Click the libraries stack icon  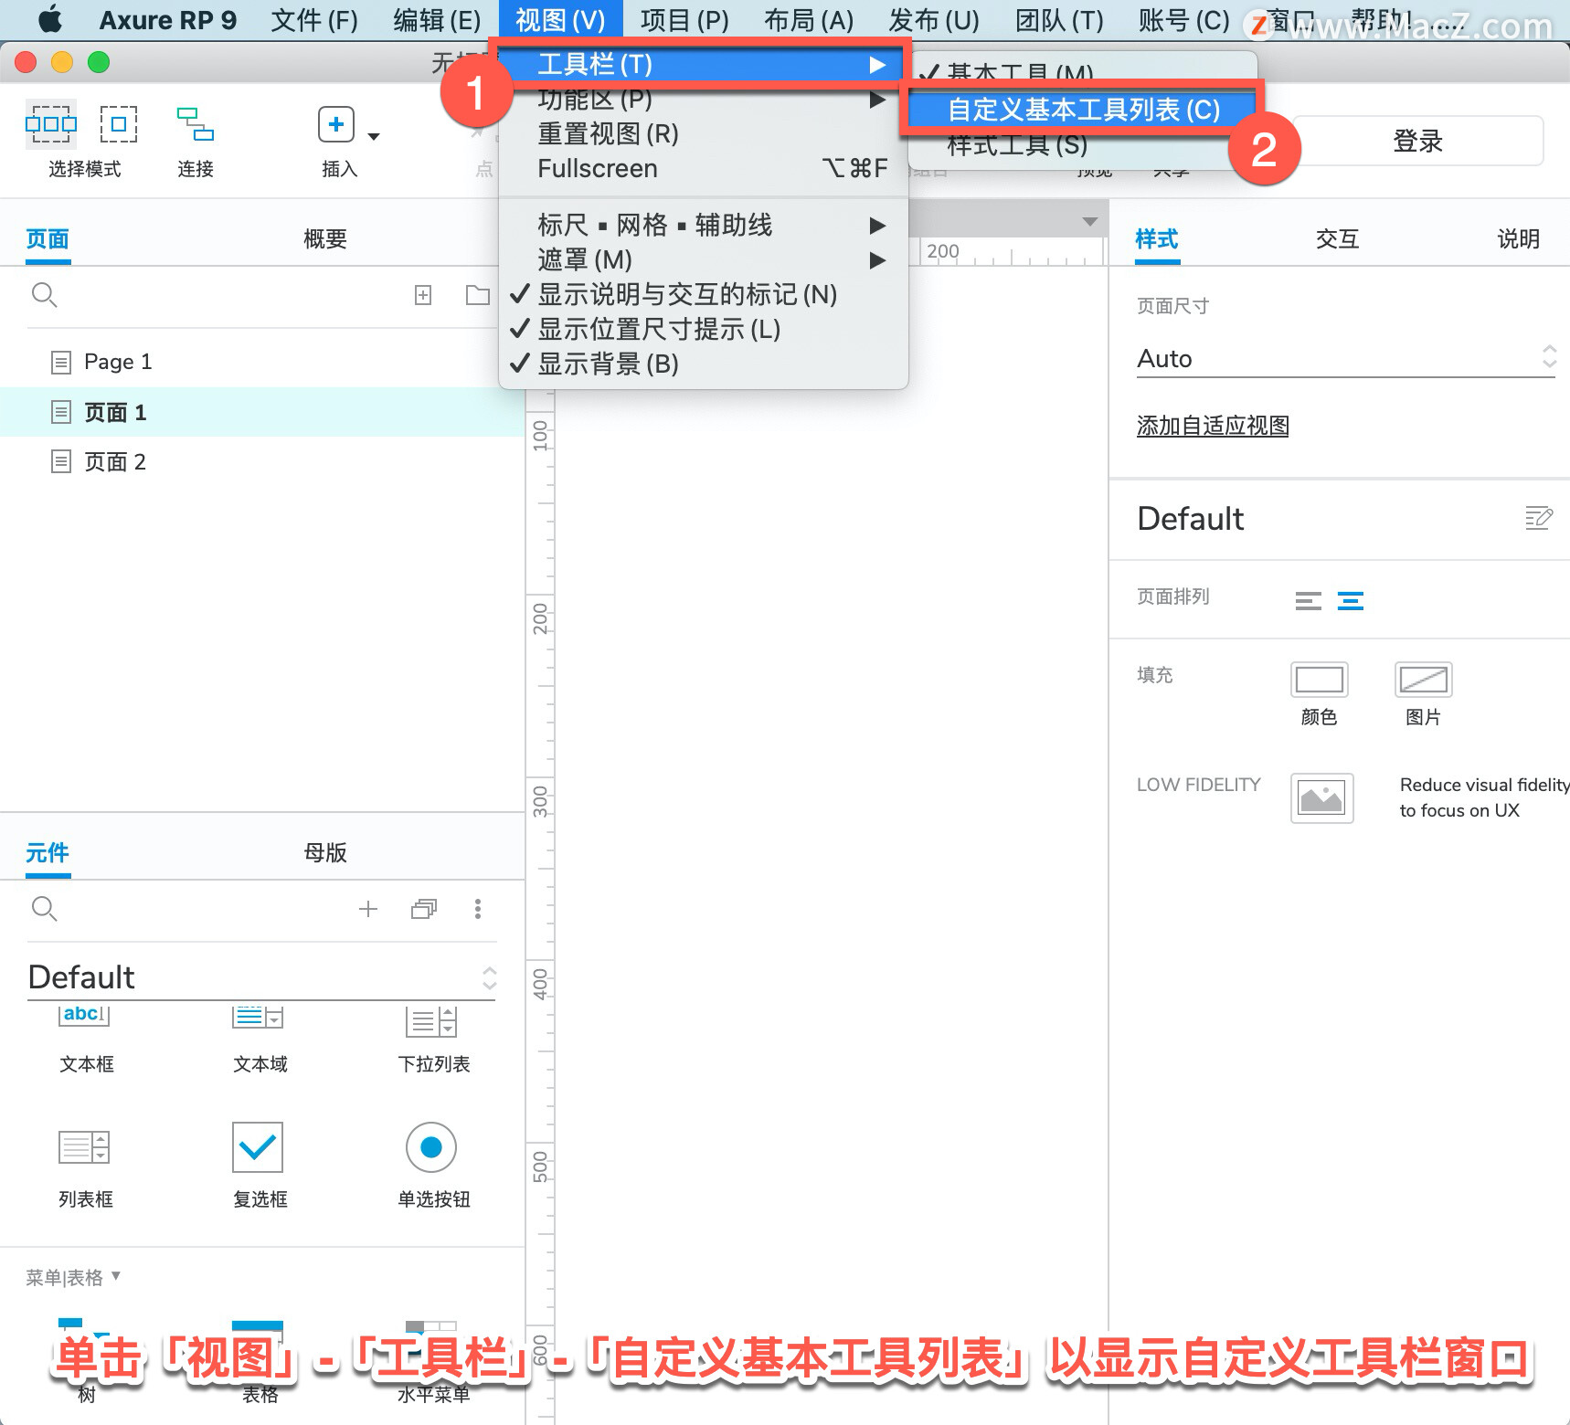click(x=424, y=909)
